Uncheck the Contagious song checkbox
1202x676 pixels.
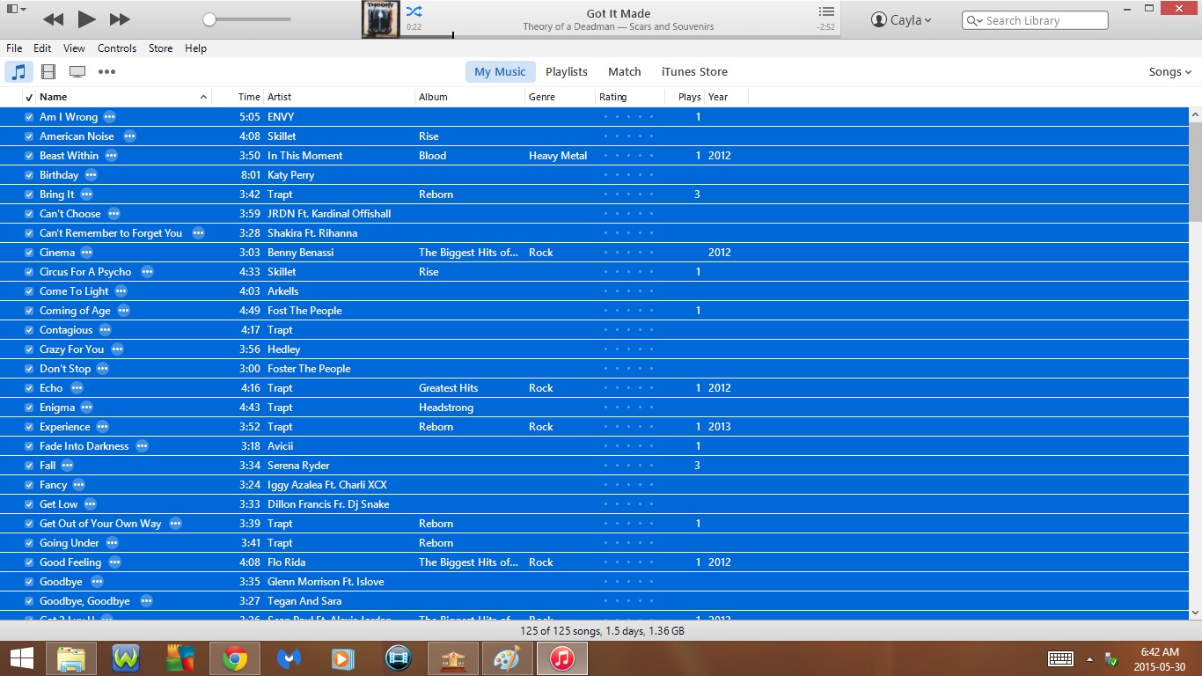click(x=29, y=330)
